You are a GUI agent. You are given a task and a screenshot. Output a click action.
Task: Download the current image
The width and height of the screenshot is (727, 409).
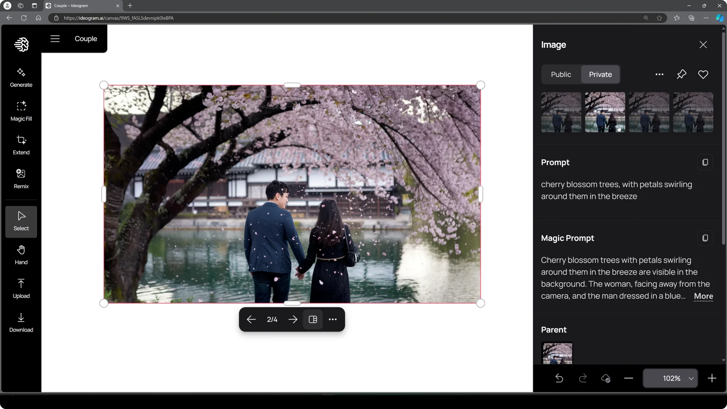21,322
